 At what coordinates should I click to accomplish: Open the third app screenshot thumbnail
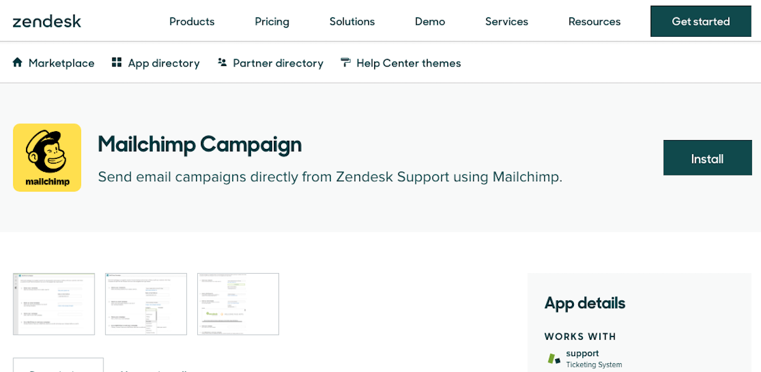tap(238, 304)
